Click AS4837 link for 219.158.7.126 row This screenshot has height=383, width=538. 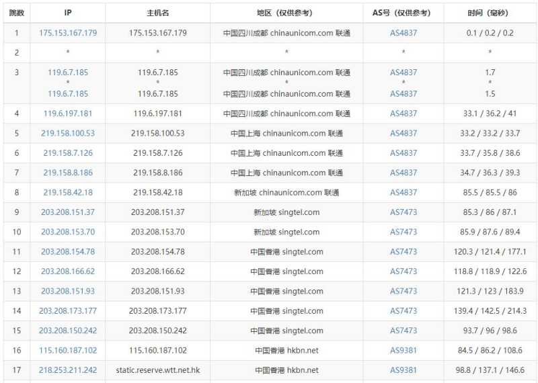point(403,153)
